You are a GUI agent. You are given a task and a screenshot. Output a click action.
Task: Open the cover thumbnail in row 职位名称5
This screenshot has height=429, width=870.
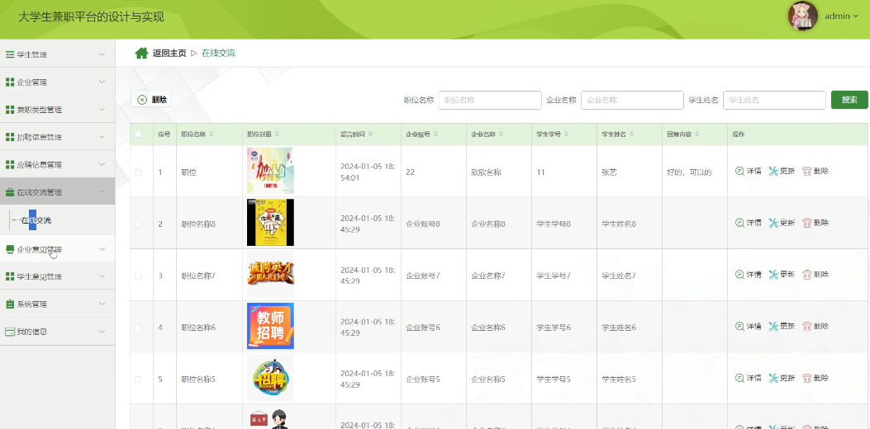point(270,378)
